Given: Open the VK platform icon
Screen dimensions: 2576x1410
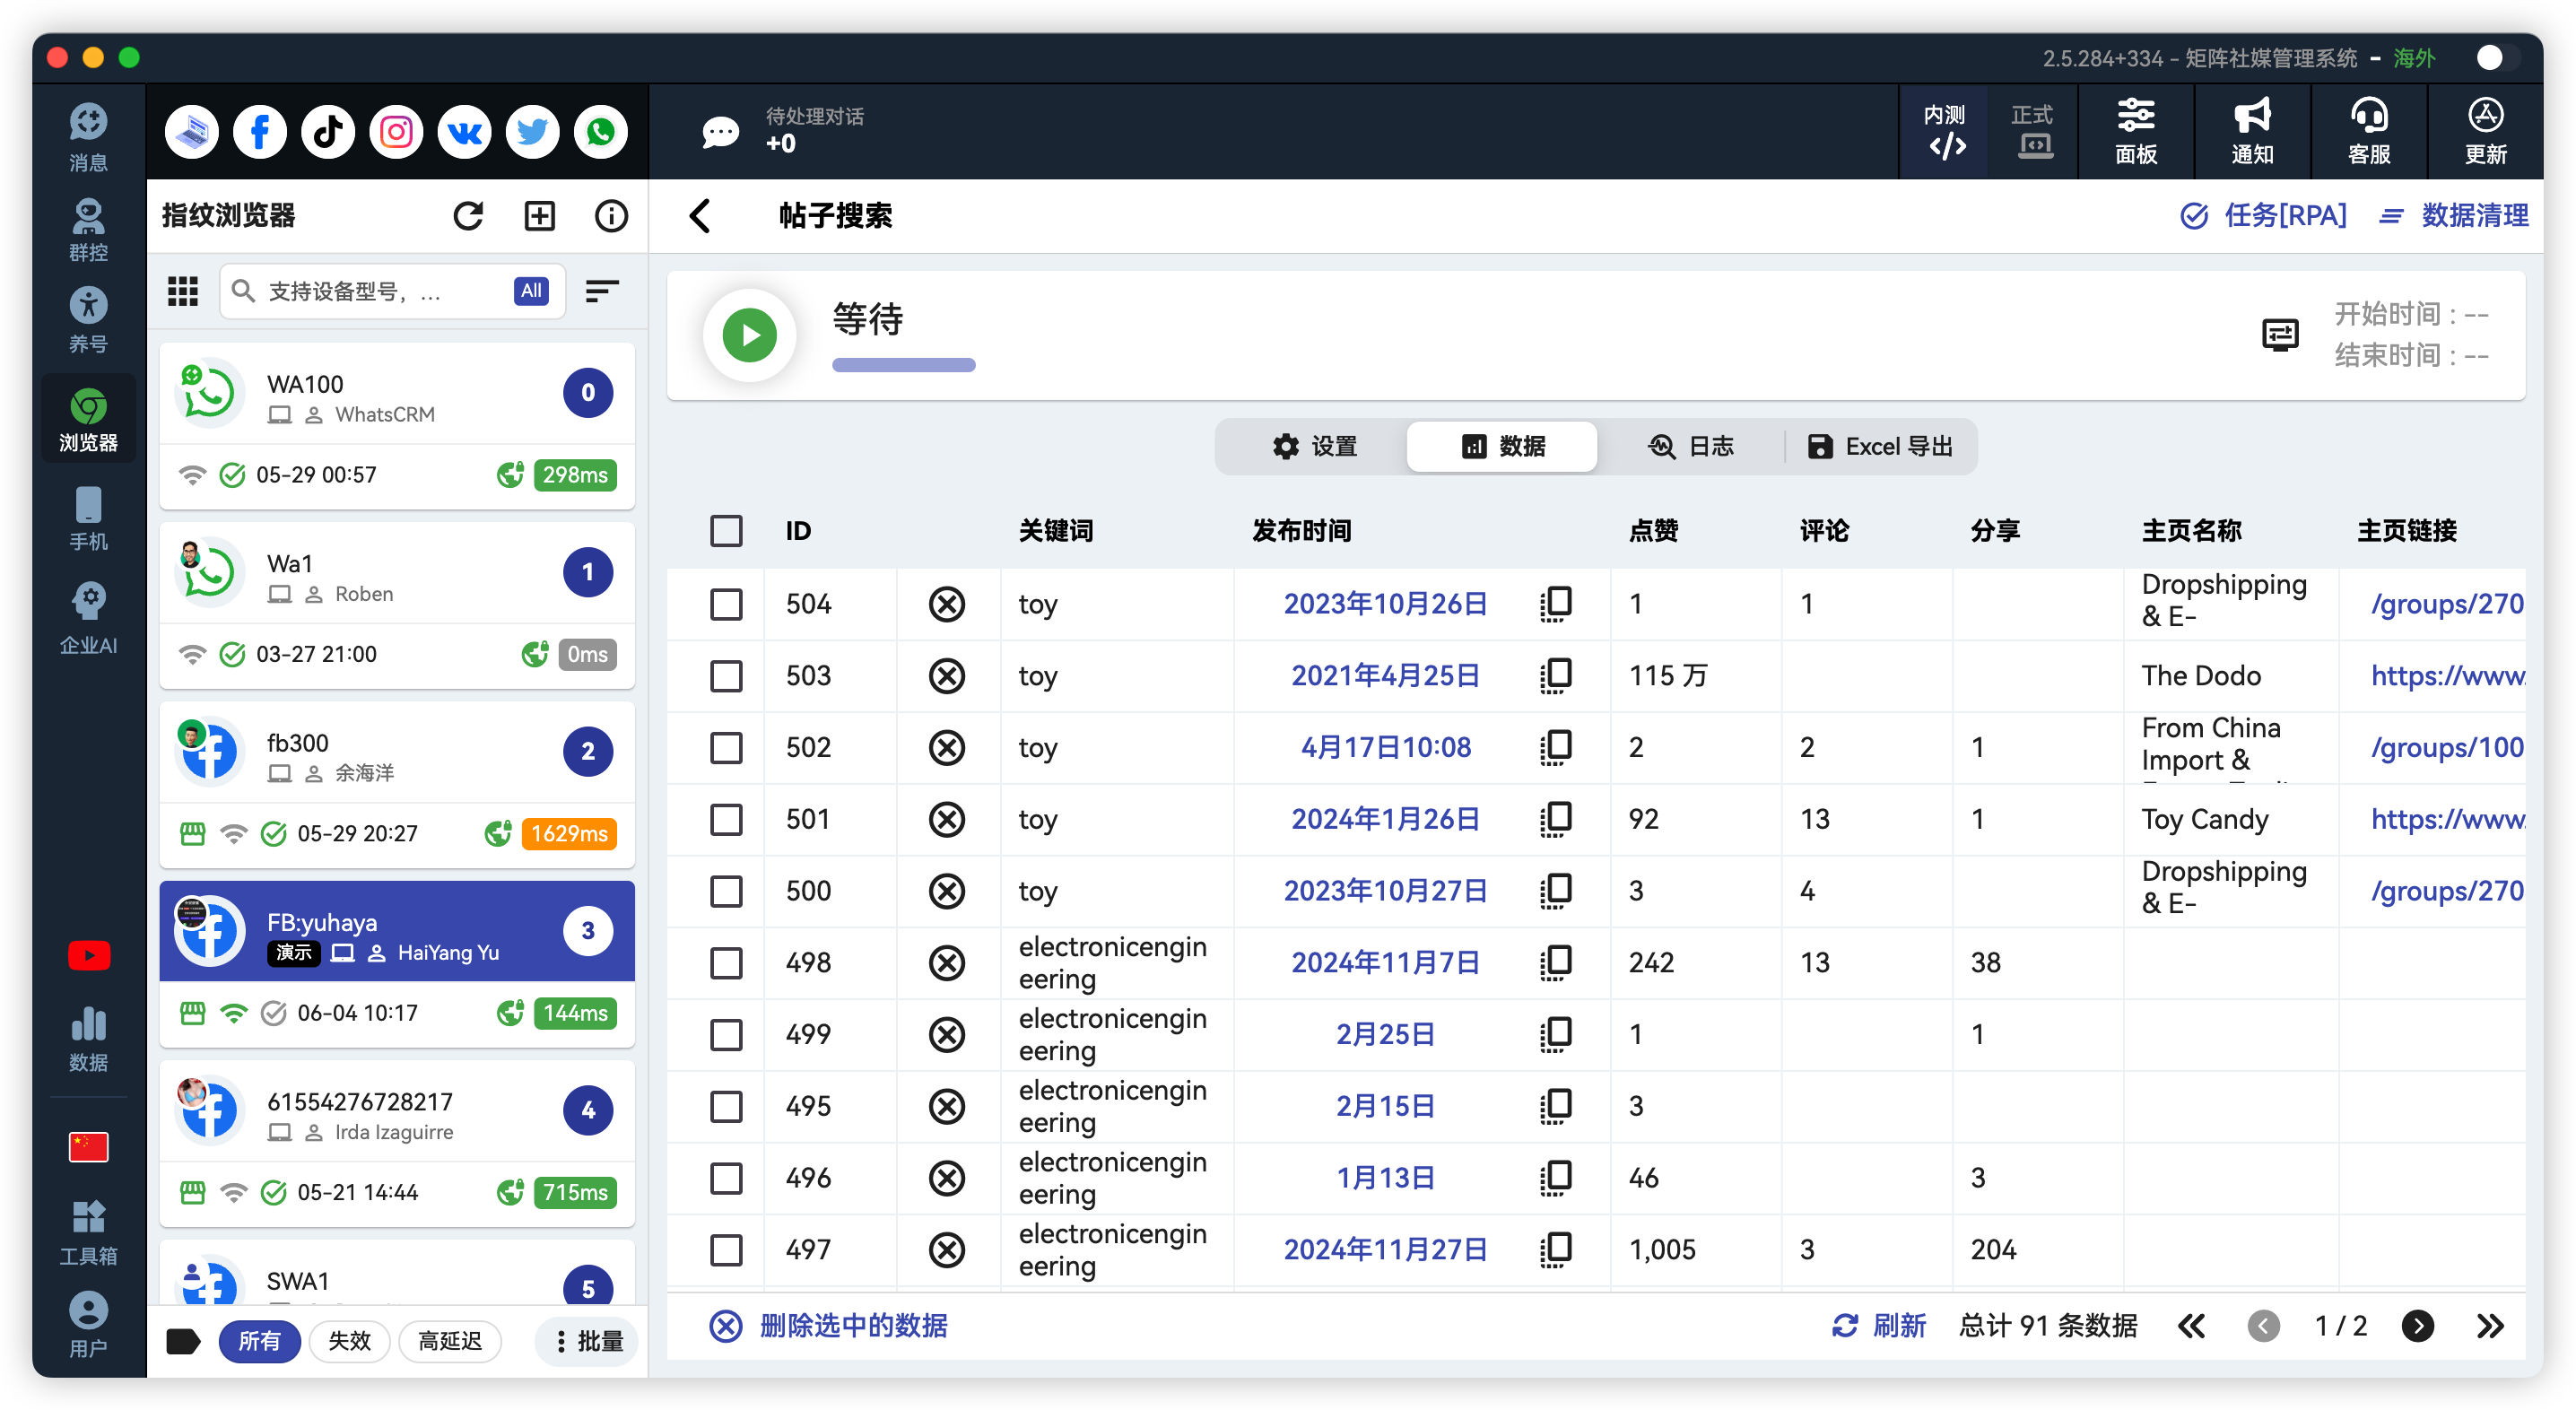Looking at the screenshot, I should [464, 131].
